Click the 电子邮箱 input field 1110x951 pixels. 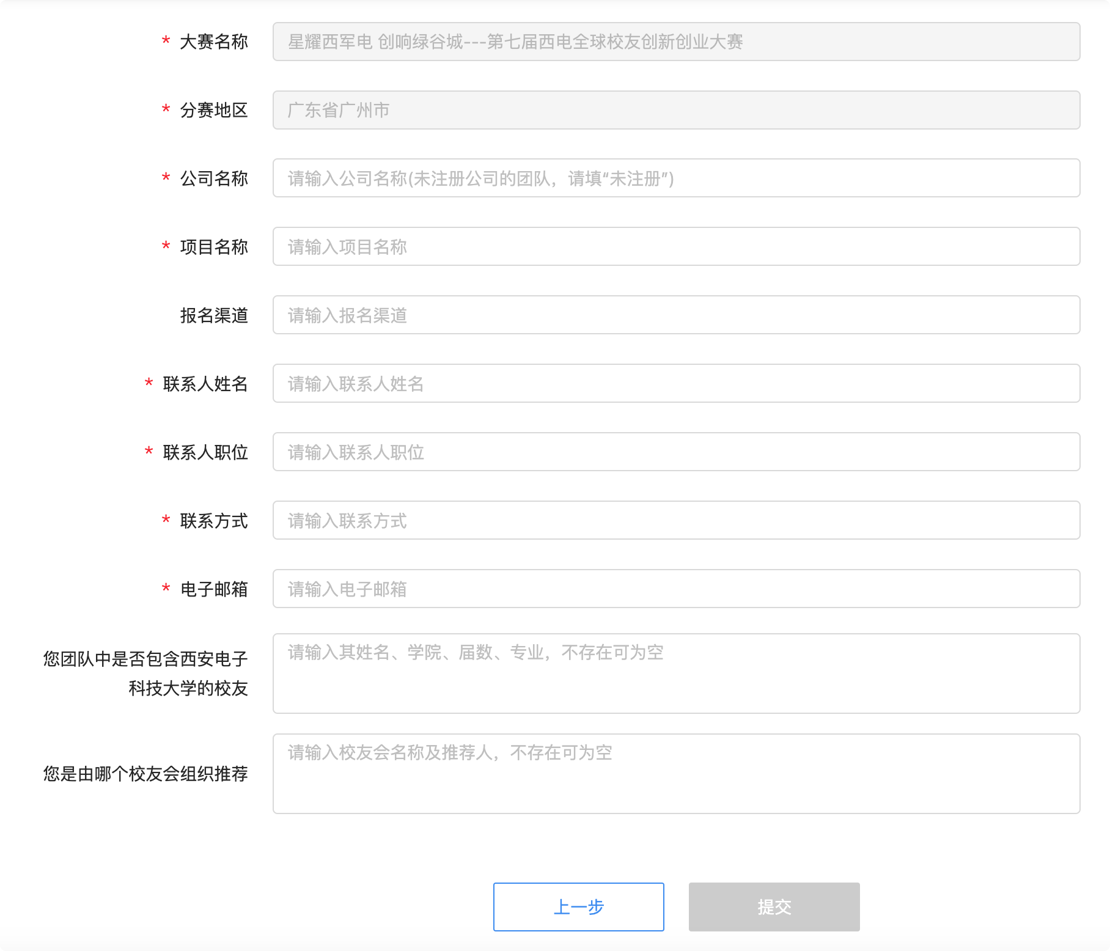676,589
